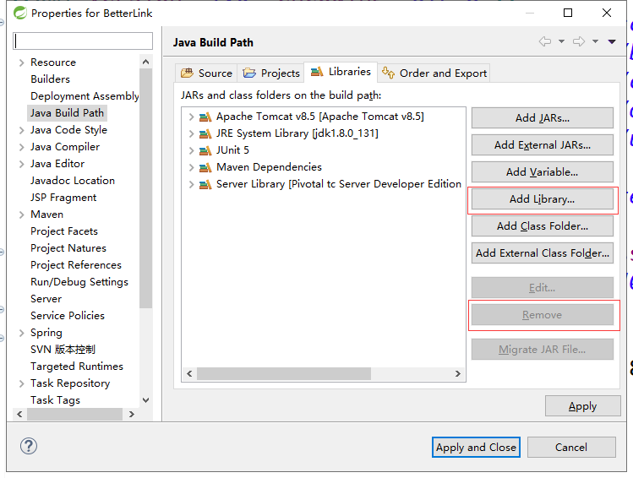Viewport: 633px width, 478px height.
Task: Open the Order and Export tab
Action: (434, 73)
